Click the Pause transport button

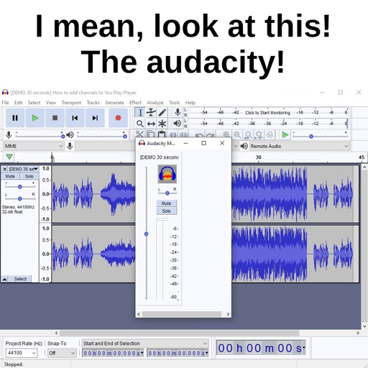coord(15,118)
